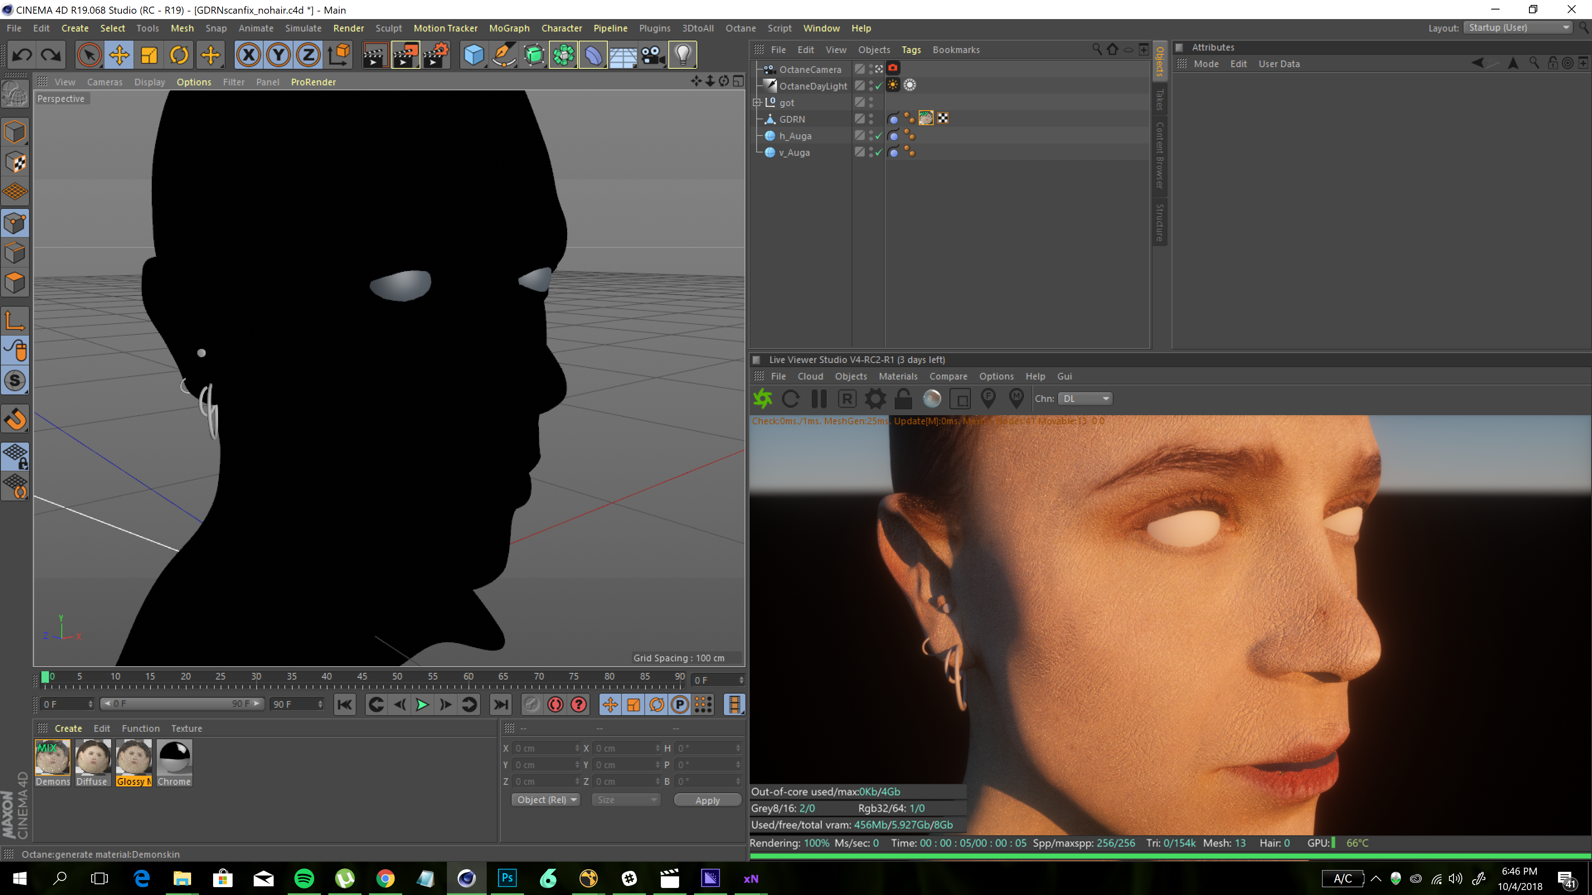
Task: Open Edit Render Settings icon
Action: click(436, 55)
